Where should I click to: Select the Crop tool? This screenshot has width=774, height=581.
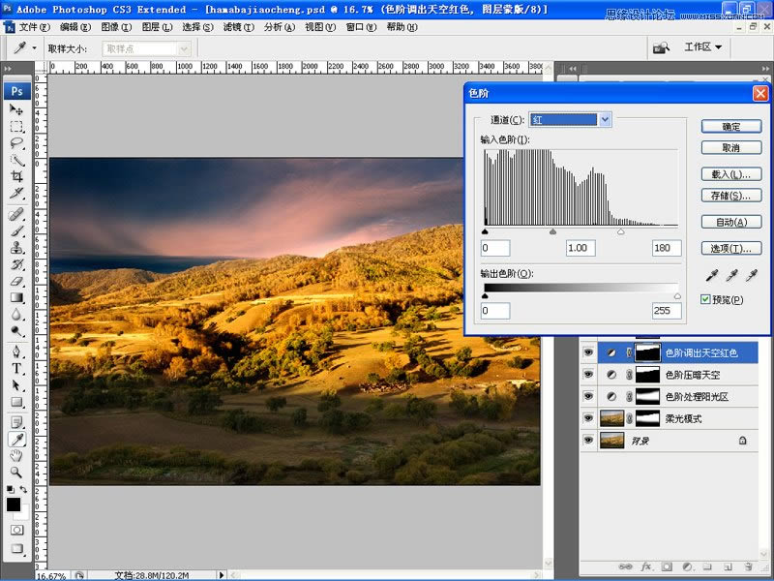coord(16,176)
